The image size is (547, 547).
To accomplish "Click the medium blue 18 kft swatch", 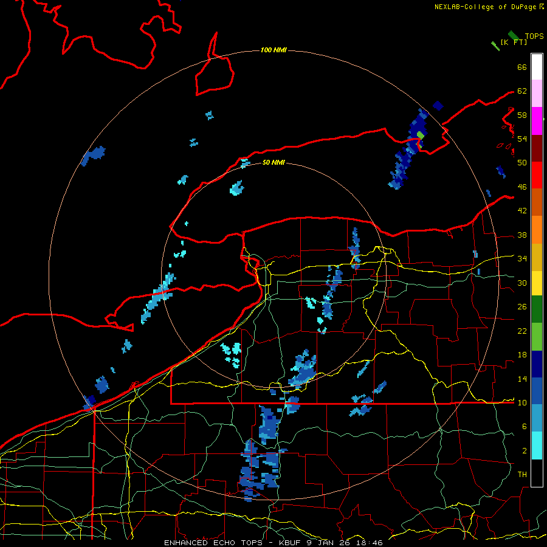I will pos(537,391).
